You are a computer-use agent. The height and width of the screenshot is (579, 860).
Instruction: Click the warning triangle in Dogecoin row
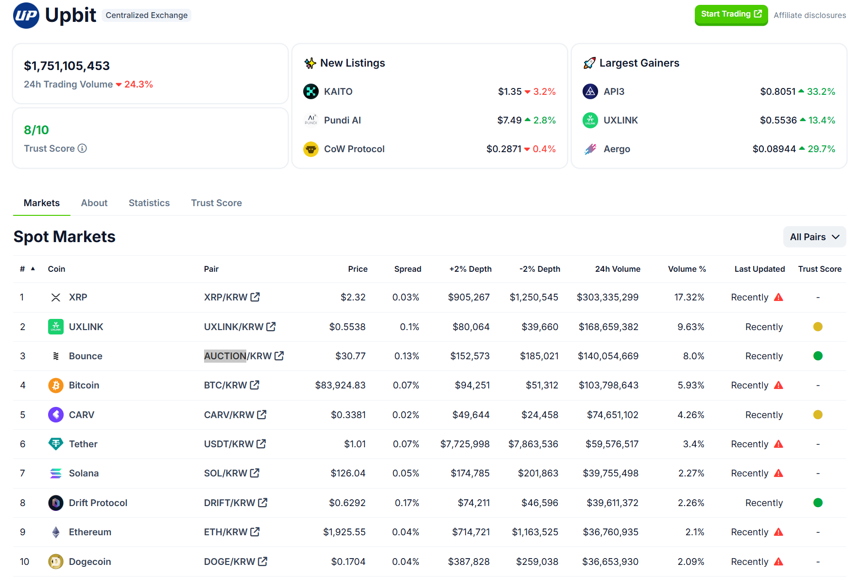point(778,561)
